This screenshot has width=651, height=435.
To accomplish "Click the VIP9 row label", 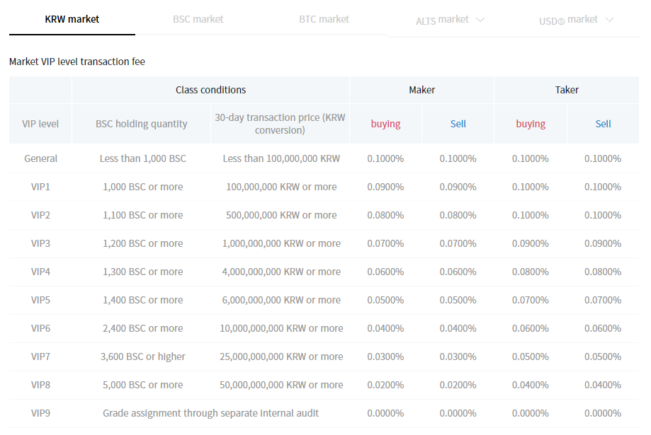I will tap(40, 413).
